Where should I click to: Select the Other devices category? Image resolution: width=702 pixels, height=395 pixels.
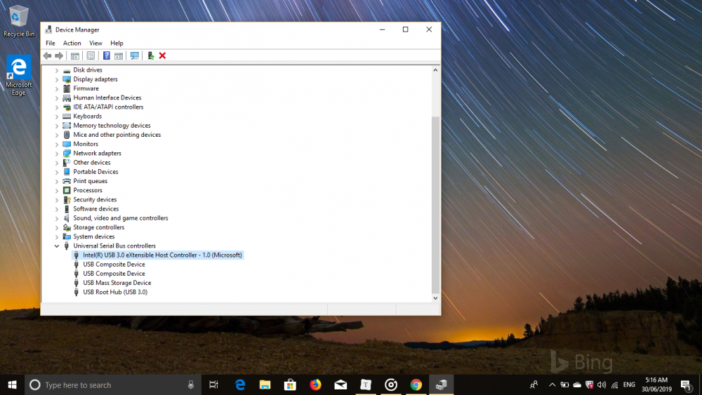[x=92, y=162]
